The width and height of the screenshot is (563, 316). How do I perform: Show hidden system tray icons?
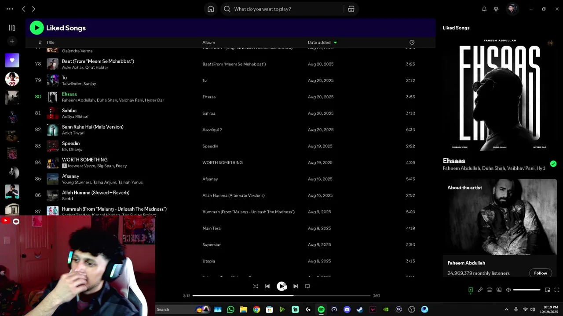506,309
